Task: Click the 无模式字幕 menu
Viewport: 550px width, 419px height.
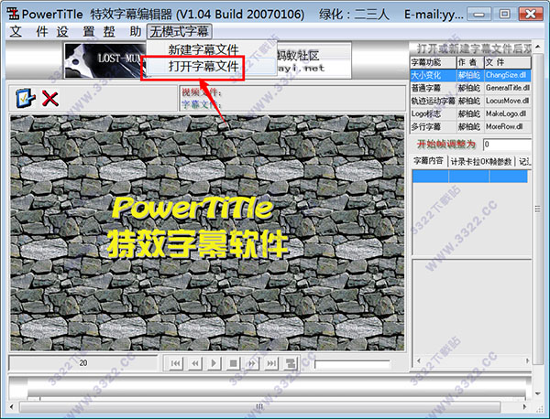Action: click(x=180, y=32)
